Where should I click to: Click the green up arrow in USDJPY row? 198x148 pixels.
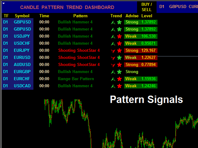pos(113,36)
